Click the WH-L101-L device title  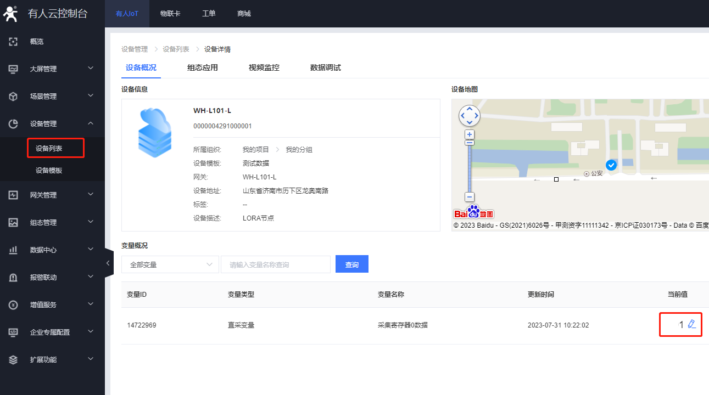[212, 111]
